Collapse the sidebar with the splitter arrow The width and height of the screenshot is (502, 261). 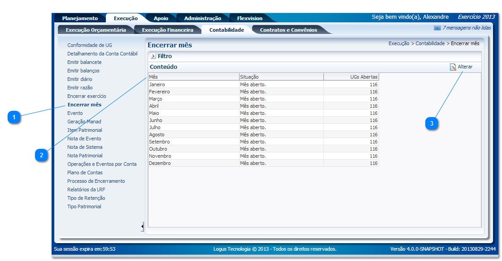(x=142, y=227)
